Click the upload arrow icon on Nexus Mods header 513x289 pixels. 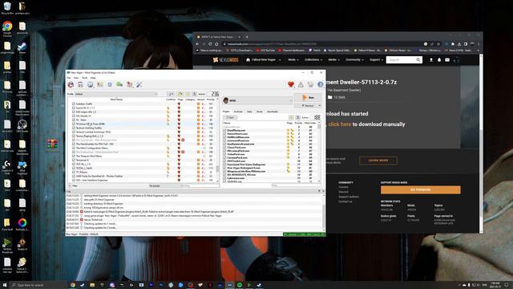[431, 60]
